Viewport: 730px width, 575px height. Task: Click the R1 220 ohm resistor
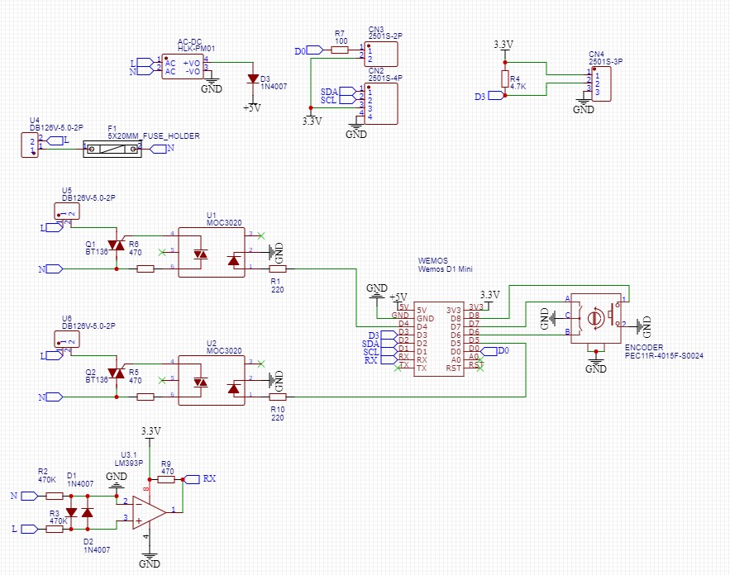tap(278, 268)
